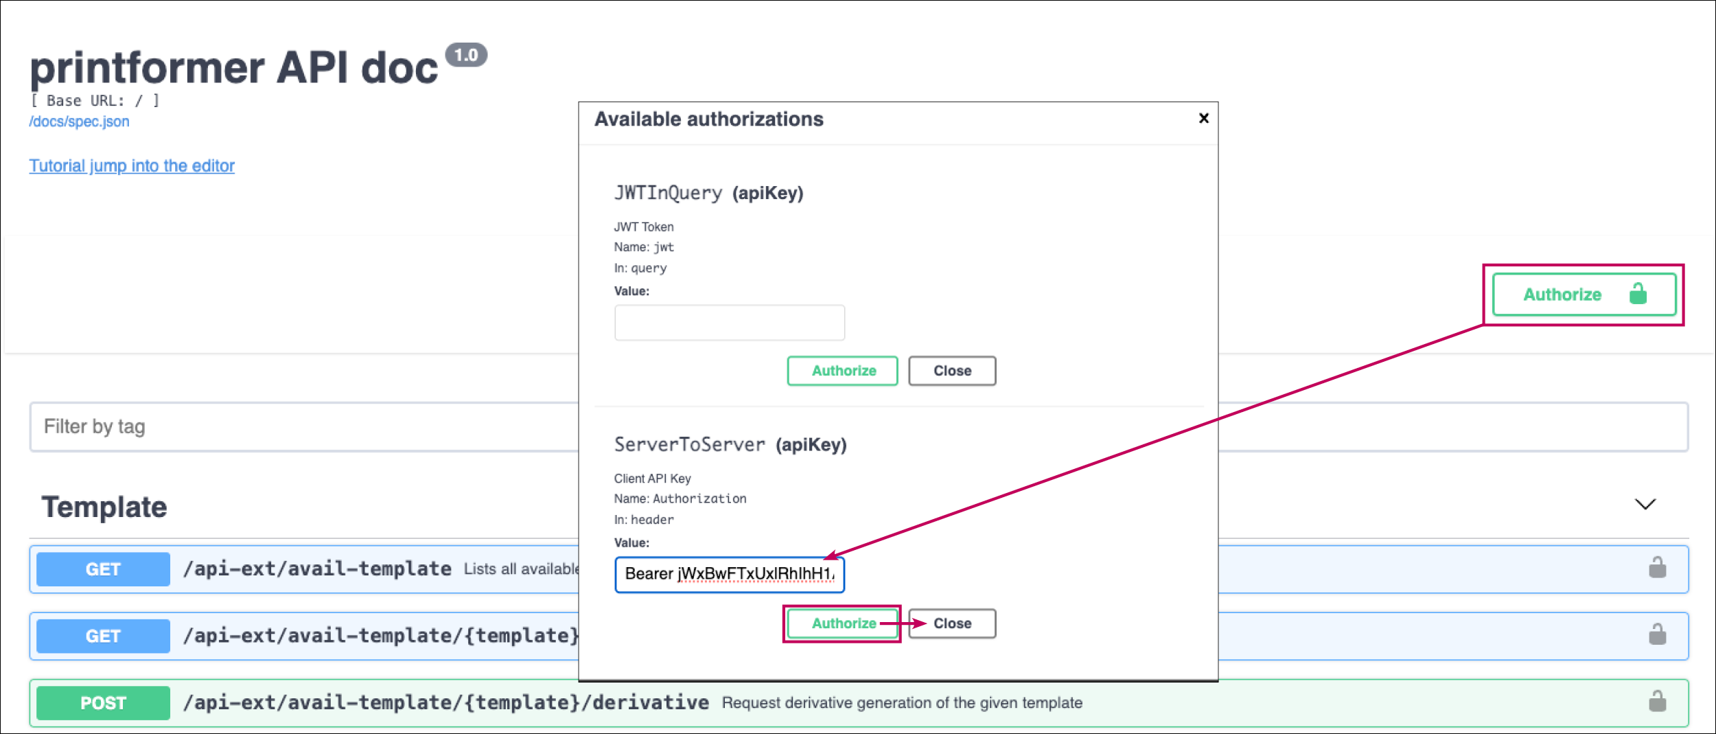Click the blue GET badge for avail-template/{template}
The width and height of the screenshot is (1716, 734).
point(103,636)
